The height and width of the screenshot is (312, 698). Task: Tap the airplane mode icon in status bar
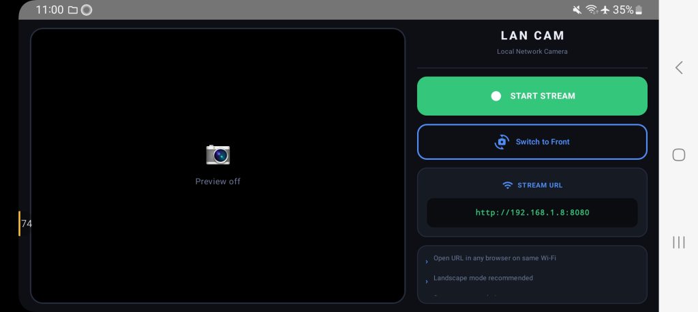point(605,10)
